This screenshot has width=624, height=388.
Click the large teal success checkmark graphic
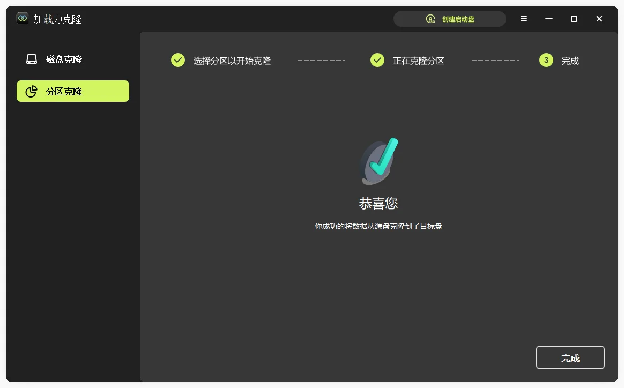379,160
